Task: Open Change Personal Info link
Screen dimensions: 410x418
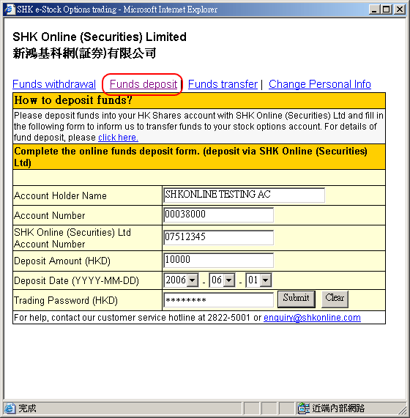Action: pos(320,84)
